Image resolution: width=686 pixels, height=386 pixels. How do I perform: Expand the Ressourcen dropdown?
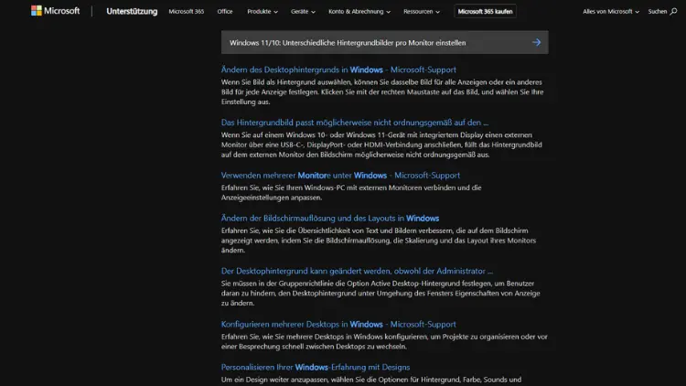point(422,11)
